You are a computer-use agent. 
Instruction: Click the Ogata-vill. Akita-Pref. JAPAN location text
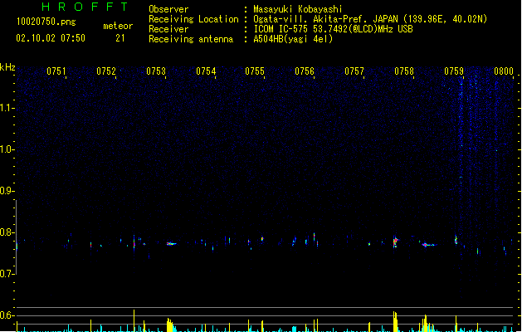[370, 19]
